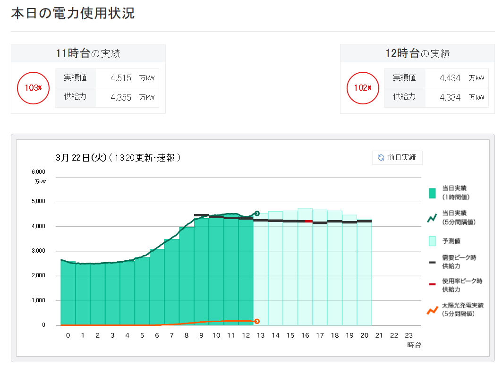Click the 当日実績(1時間値) legend label

coord(456,192)
